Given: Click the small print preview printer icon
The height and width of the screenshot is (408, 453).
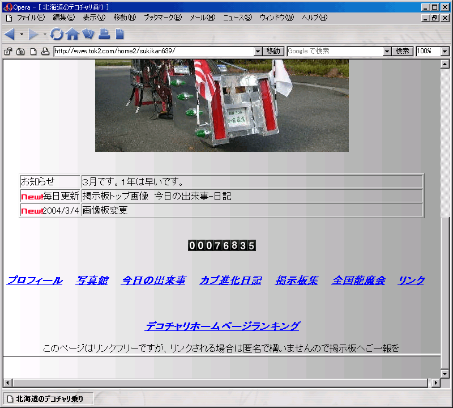Looking at the screenshot, I should tap(45, 52).
